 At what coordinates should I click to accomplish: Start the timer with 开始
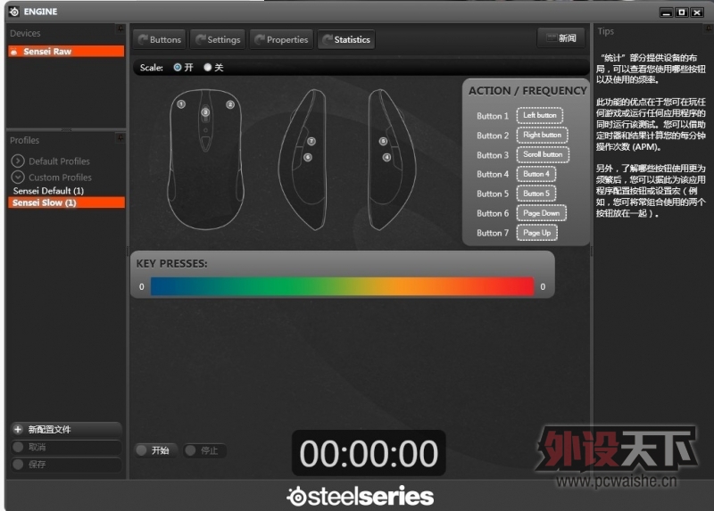pos(154,450)
